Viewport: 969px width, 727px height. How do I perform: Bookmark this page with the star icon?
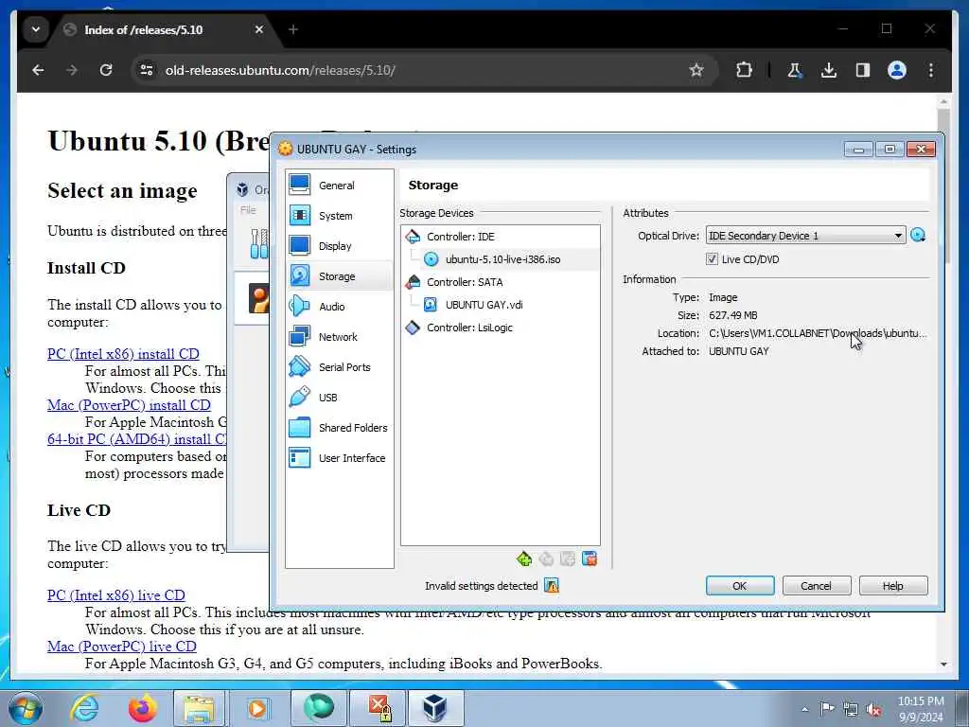(696, 70)
